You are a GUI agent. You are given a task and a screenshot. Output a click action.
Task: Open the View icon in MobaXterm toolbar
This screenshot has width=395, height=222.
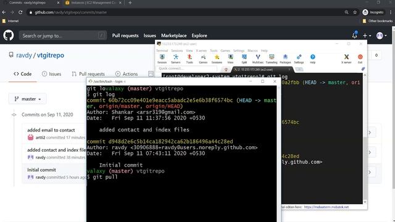230,59
